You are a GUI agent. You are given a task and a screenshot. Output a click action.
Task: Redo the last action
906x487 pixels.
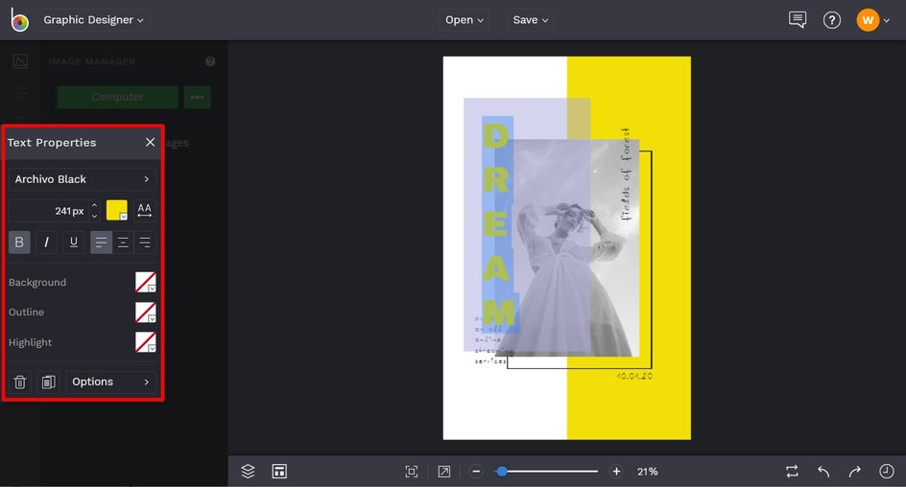tap(854, 472)
